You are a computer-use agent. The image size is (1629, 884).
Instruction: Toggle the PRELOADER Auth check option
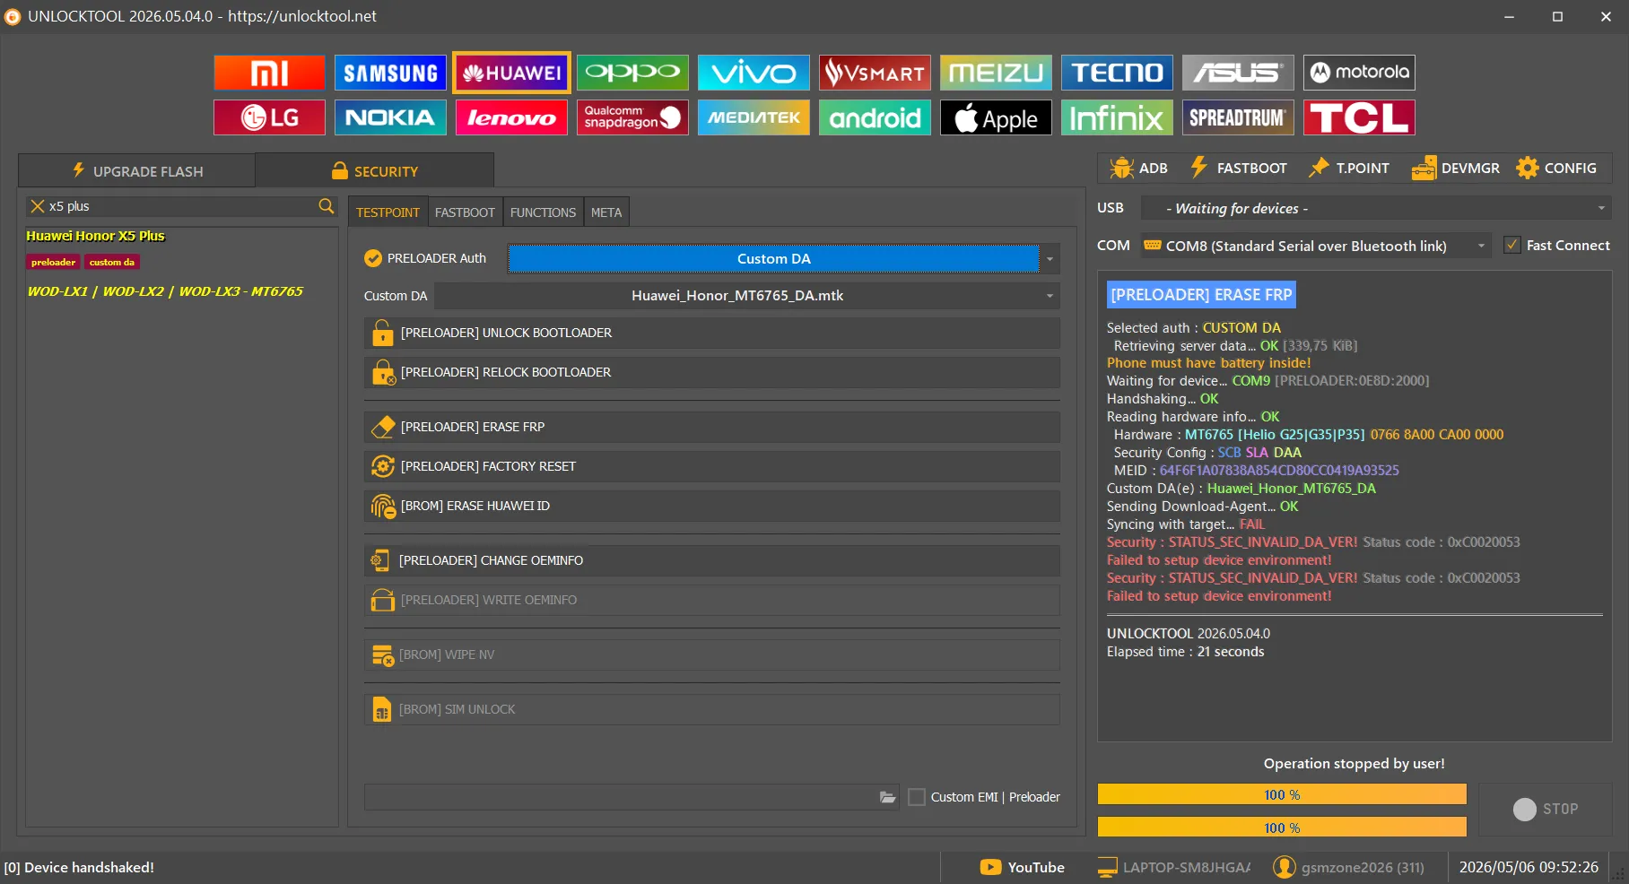373,258
